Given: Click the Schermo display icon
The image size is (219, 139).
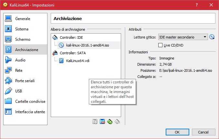Looking at the screenshot, I should 8,39.
